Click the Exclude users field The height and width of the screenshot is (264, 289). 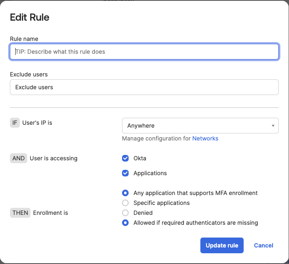coord(144,87)
